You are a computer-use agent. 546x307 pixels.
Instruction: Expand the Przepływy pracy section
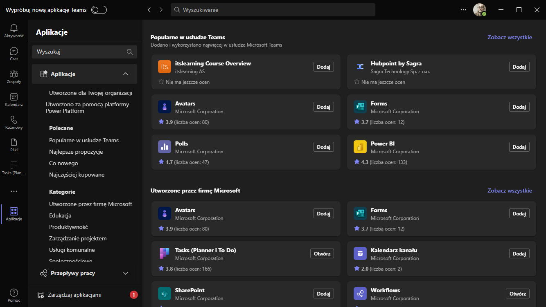pos(84,273)
